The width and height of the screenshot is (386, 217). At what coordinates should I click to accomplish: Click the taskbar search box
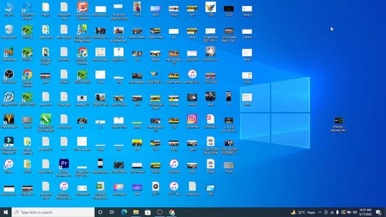[x=53, y=212]
